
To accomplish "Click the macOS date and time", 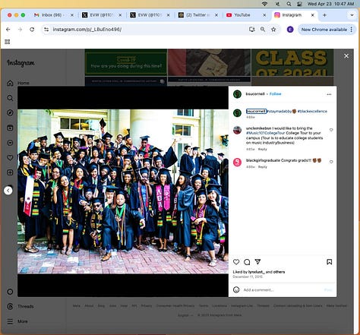I will 330,4.
